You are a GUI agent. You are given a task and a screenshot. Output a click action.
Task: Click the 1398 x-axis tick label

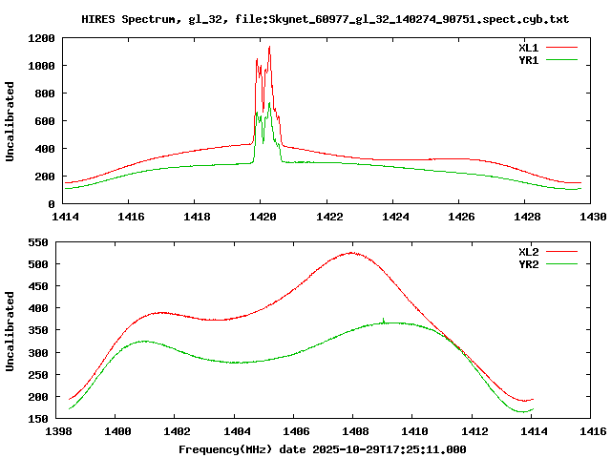[x=58, y=431]
